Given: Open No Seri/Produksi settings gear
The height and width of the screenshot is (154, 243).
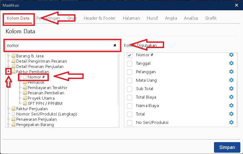Looking at the screenshot, I should pyautogui.click(x=231, y=123).
